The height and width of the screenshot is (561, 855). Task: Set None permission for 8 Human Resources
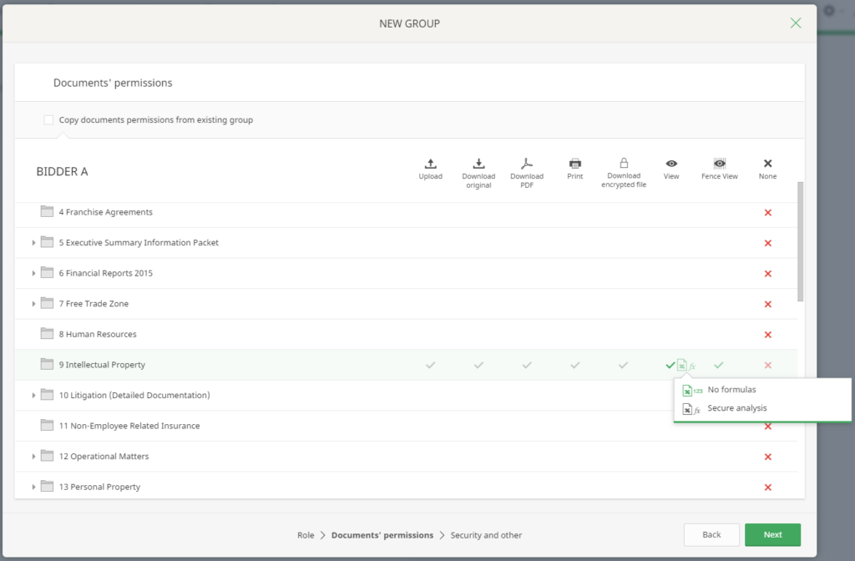[767, 335]
